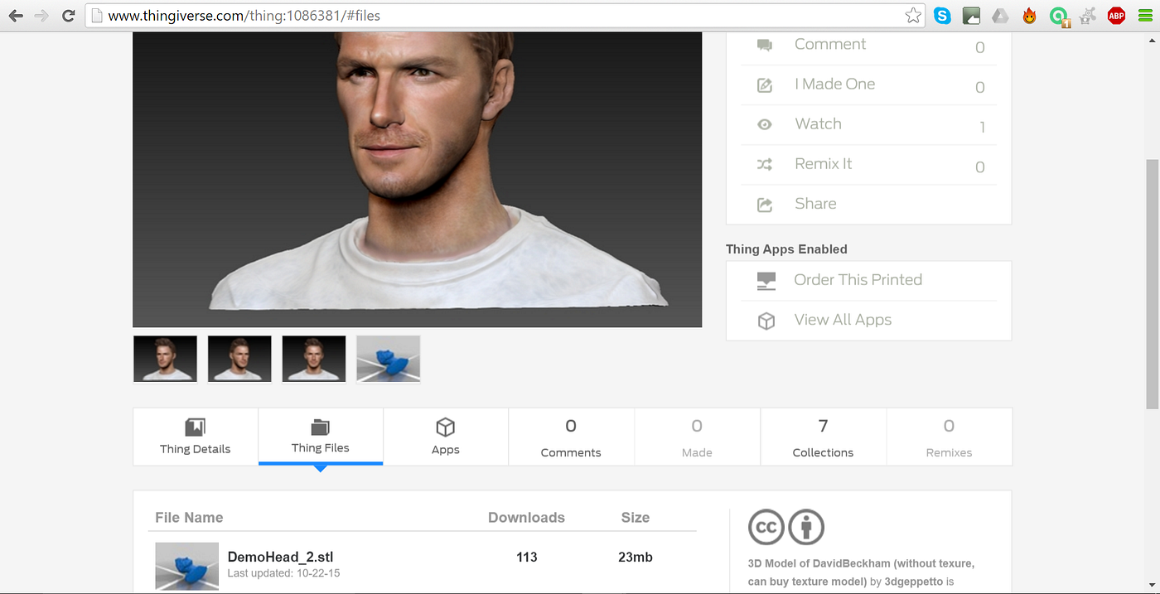Click the File Name column header

[189, 518]
